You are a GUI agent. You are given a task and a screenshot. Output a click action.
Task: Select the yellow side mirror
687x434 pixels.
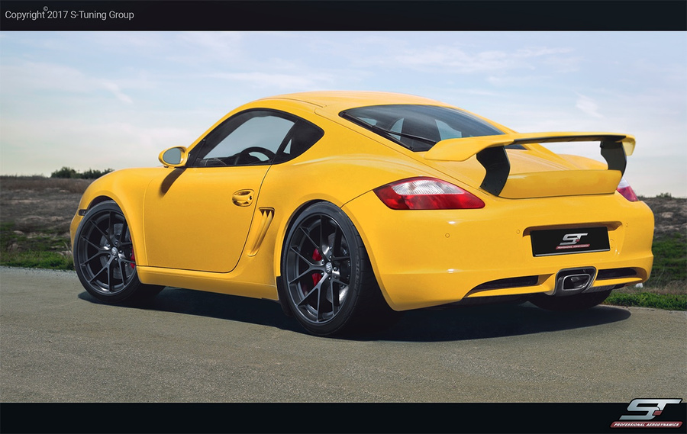click(173, 156)
